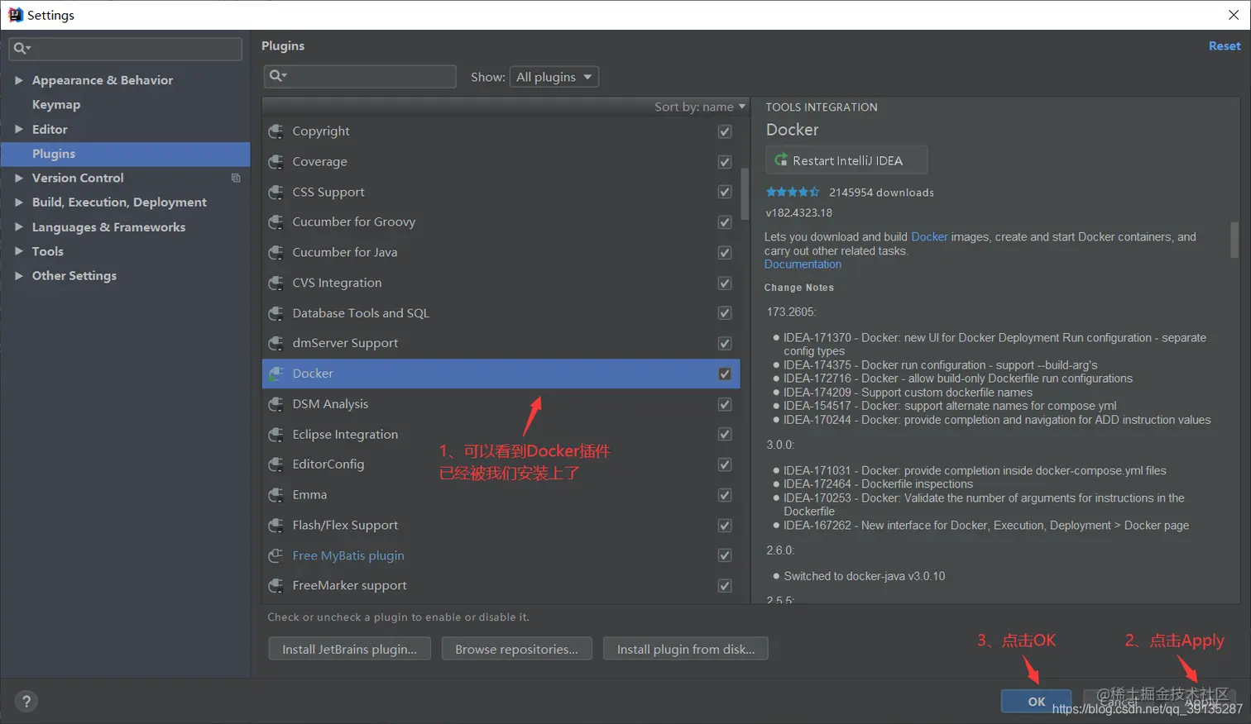Viewport: 1251px width, 724px height.
Task: Disable the Eclipse Integration checkbox
Action: (725, 434)
